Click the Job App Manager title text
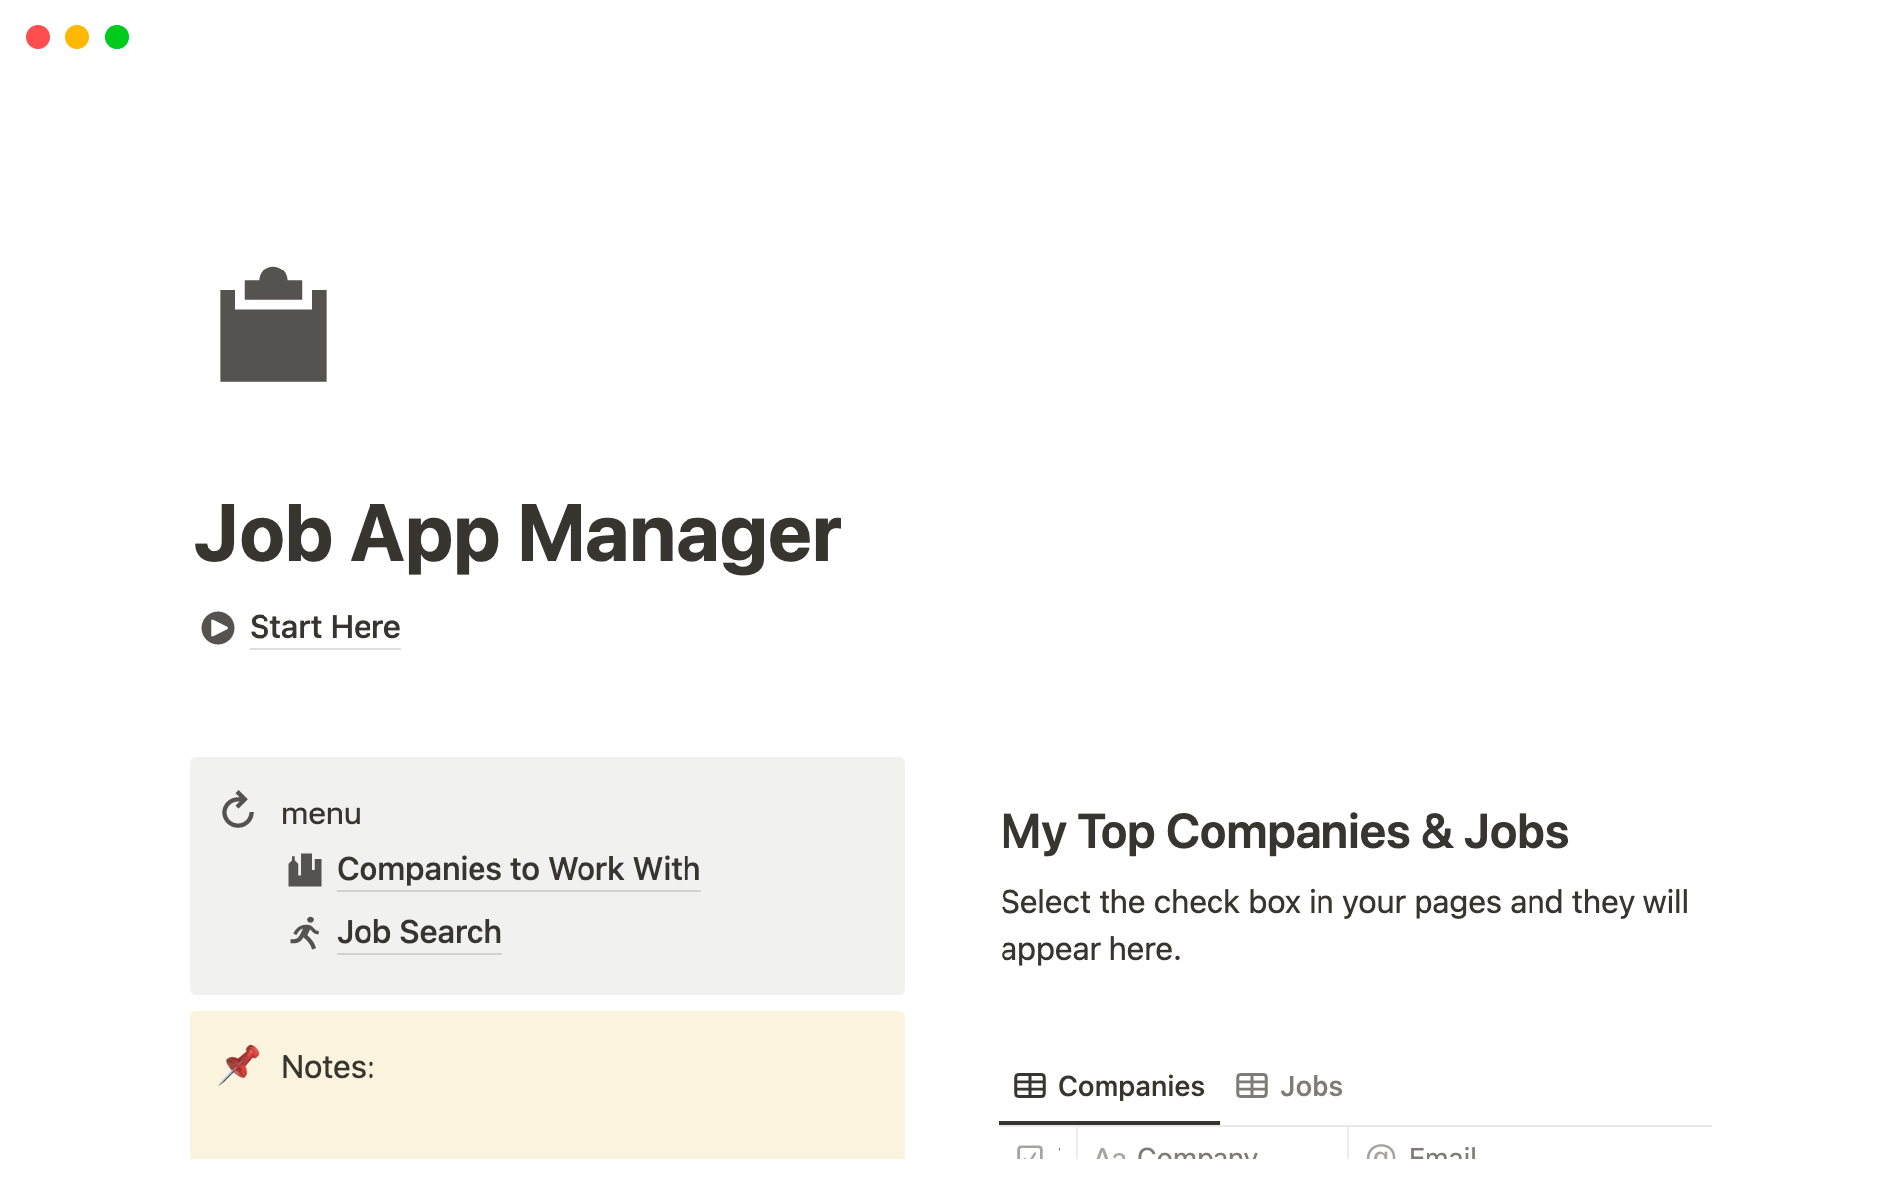 point(518,535)
